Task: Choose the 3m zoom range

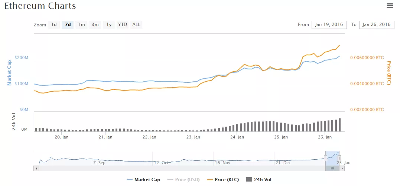Action: [x=95, y=25]
